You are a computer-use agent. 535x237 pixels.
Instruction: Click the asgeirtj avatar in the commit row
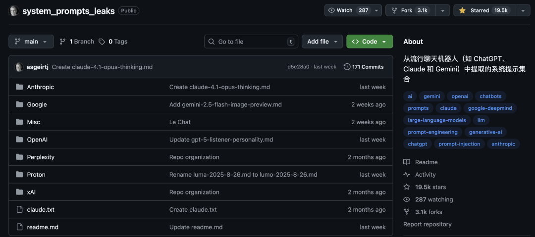(x=19, y=67)
